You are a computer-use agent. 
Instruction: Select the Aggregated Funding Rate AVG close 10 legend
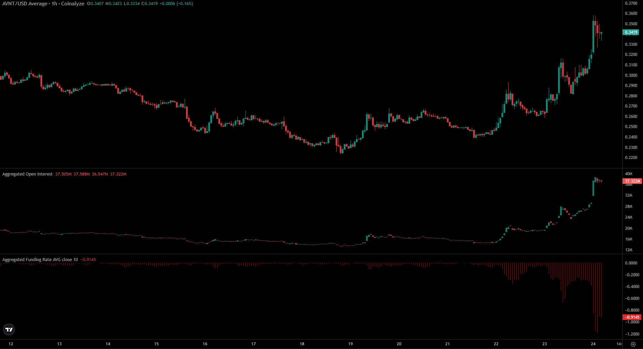(39, 259)
